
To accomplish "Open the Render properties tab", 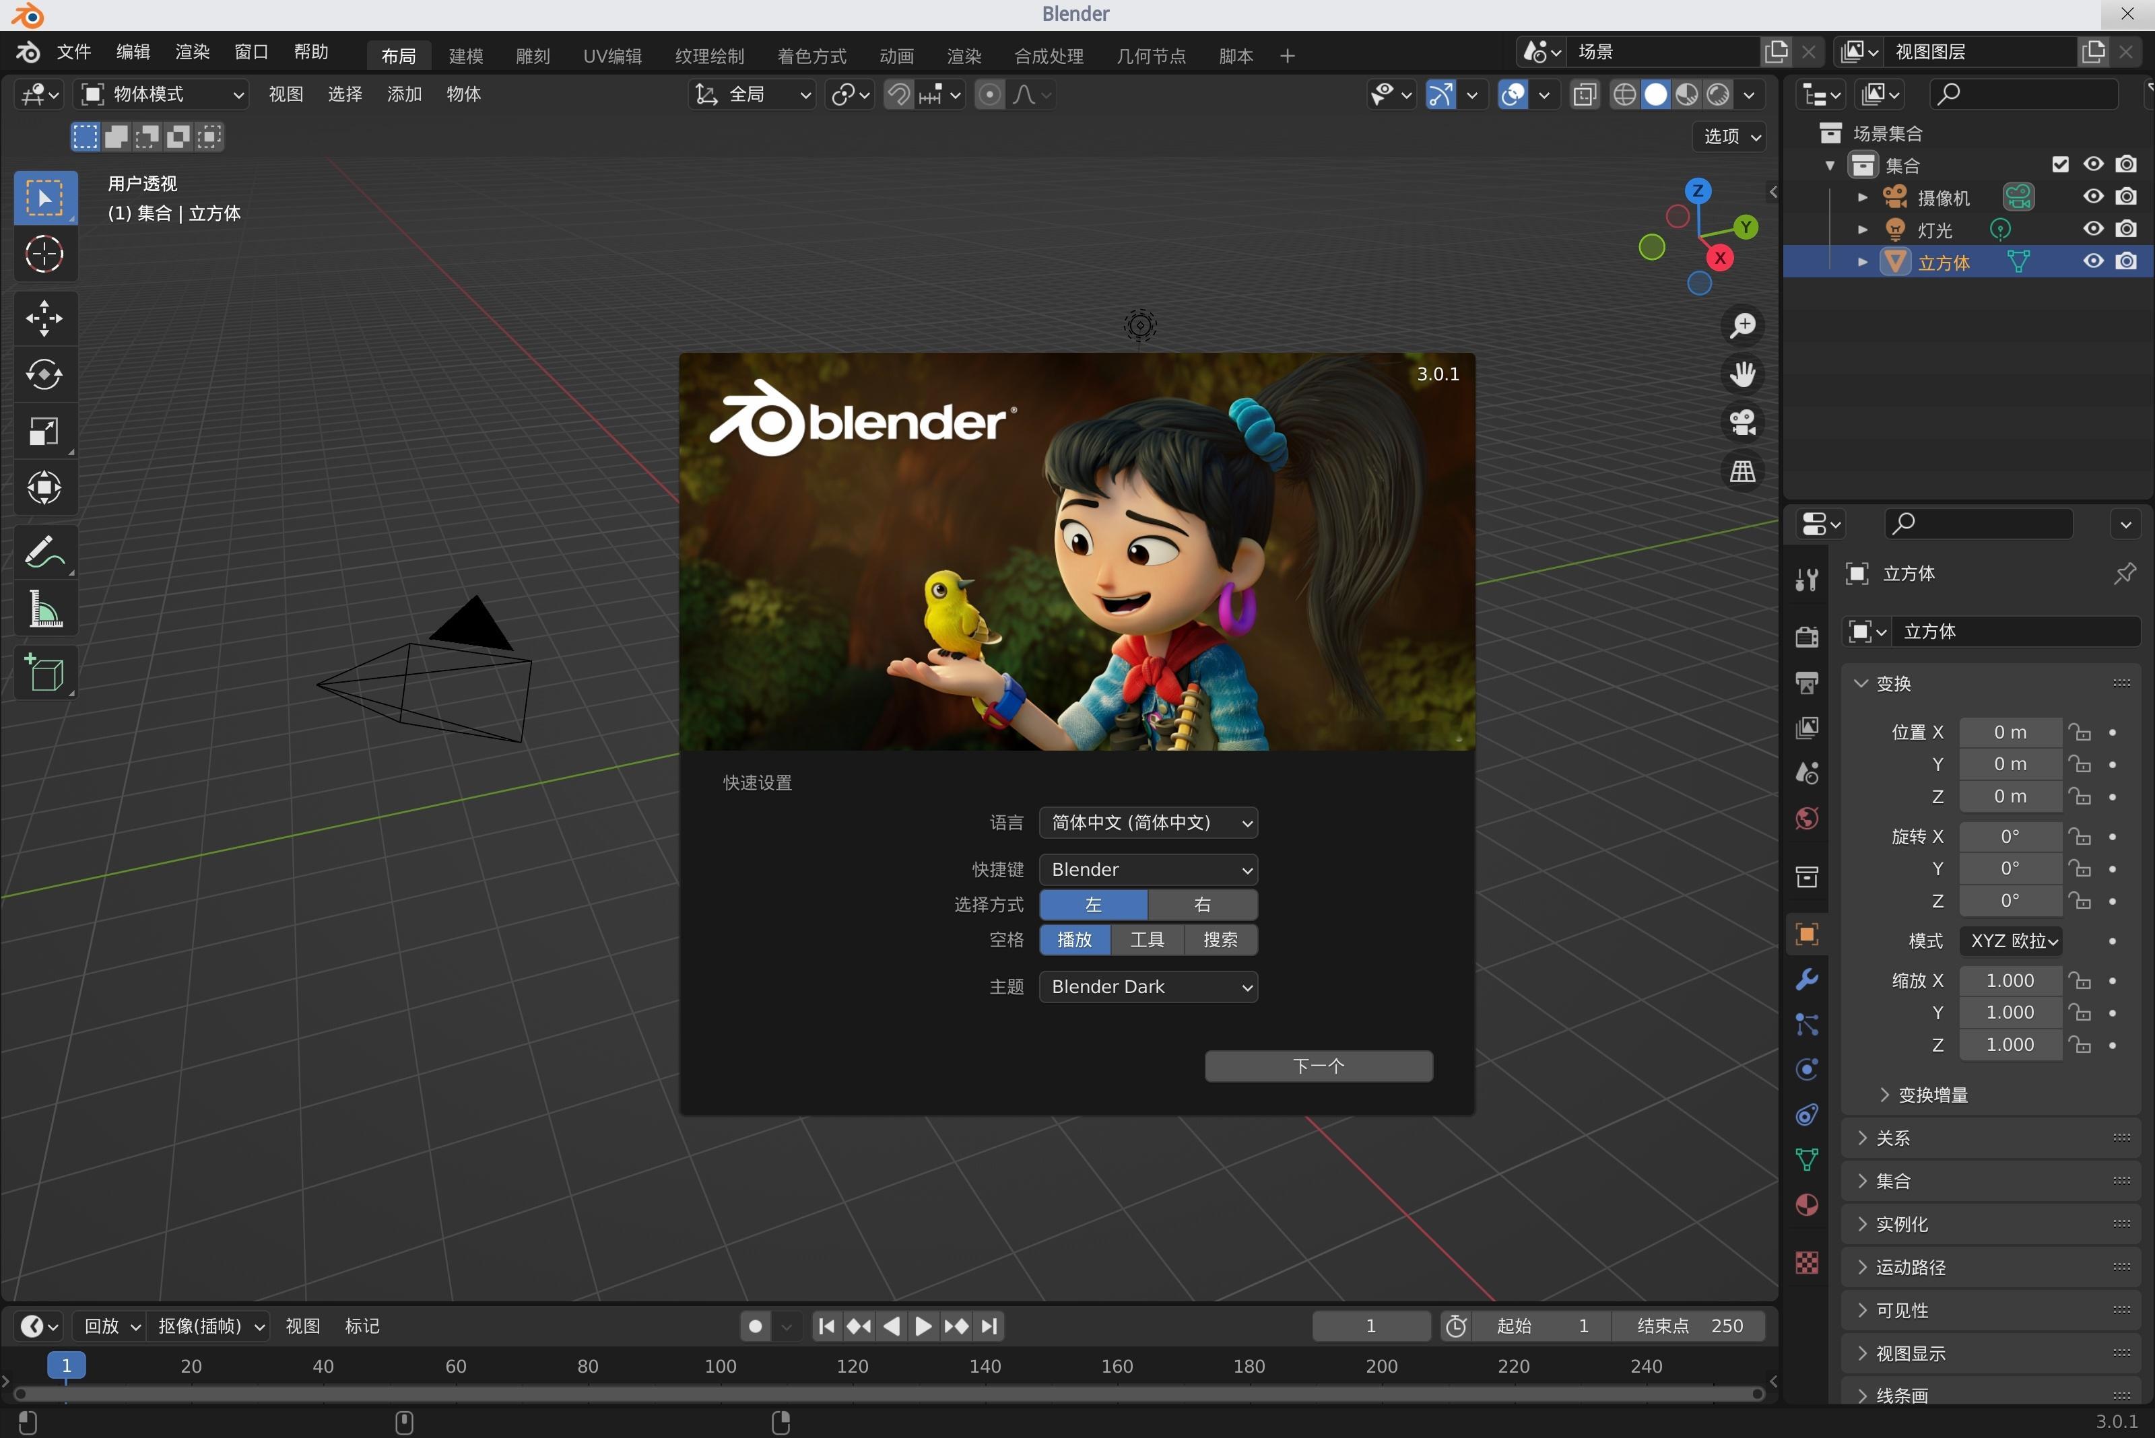I will tap(1806, 636).
